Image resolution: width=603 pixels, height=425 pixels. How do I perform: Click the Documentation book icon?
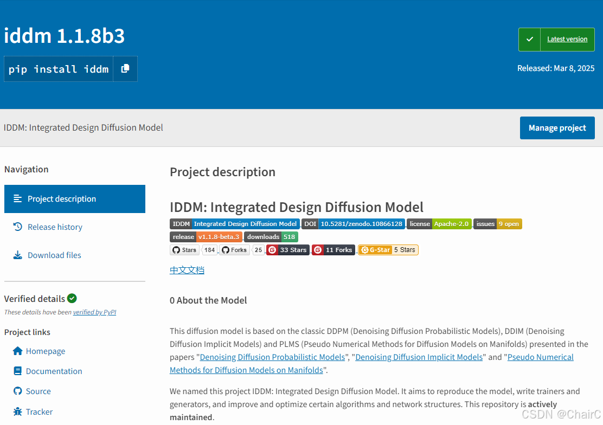18,371
